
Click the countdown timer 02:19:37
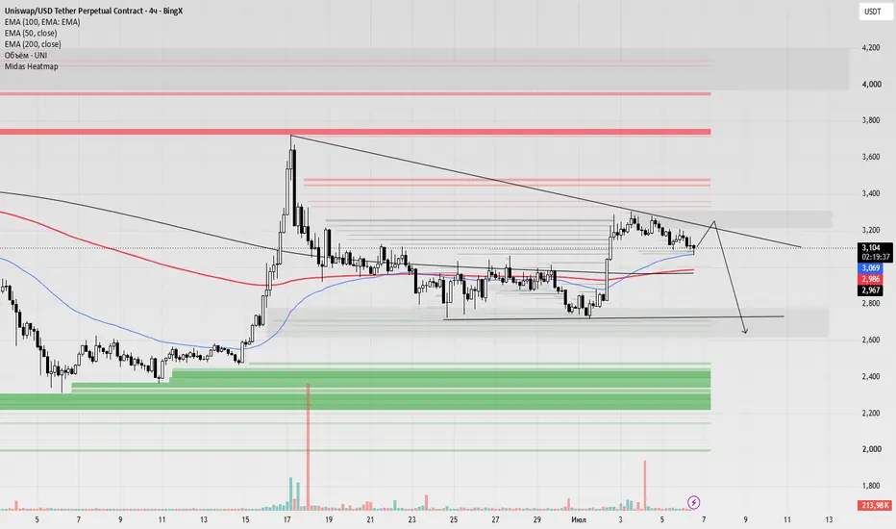point(876,258)
